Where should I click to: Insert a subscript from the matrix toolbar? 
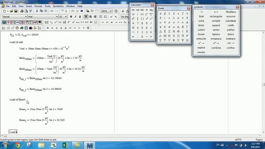51,22
